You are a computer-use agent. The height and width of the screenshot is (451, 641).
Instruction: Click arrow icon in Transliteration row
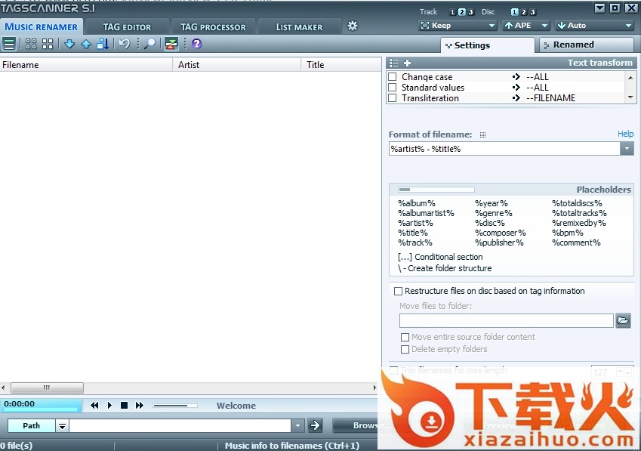[x=516, y=98]
